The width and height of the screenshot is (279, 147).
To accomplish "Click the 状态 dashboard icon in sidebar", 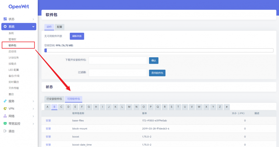I will [5, 19].
